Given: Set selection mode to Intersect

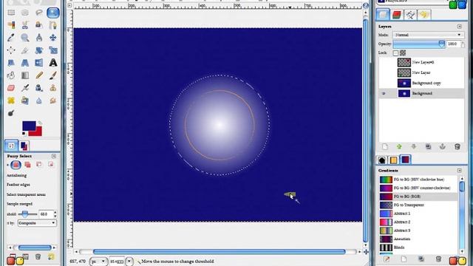Looking at the screenshot, I should click(51, 165).
